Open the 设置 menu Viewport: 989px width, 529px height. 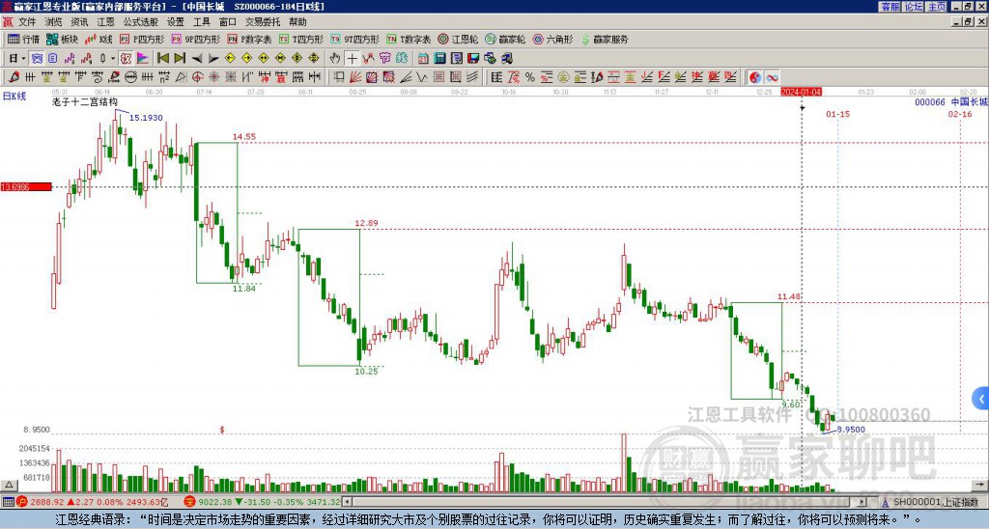coord(176,22)
